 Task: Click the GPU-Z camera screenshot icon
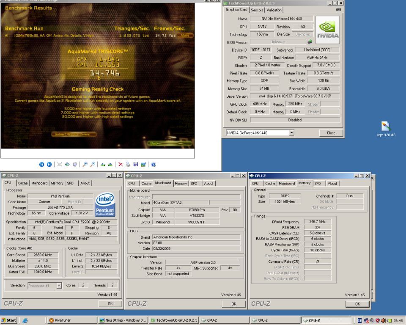pos(339,10)
